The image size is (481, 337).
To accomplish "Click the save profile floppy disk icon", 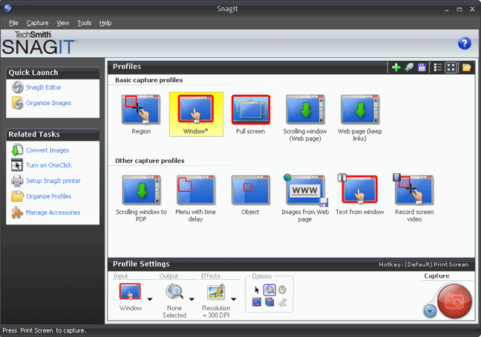I will 422,67.
